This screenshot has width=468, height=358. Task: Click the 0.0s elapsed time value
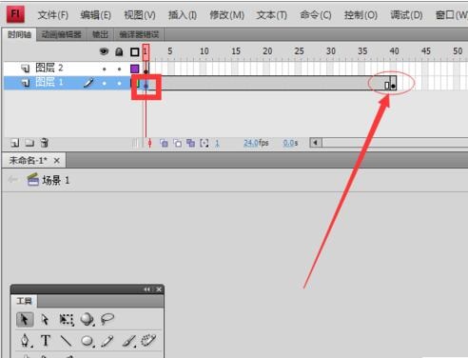point(290,143)
